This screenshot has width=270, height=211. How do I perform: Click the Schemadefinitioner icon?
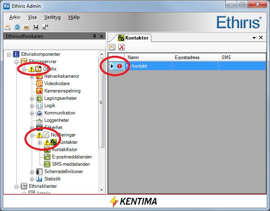(x=39, y=171)
